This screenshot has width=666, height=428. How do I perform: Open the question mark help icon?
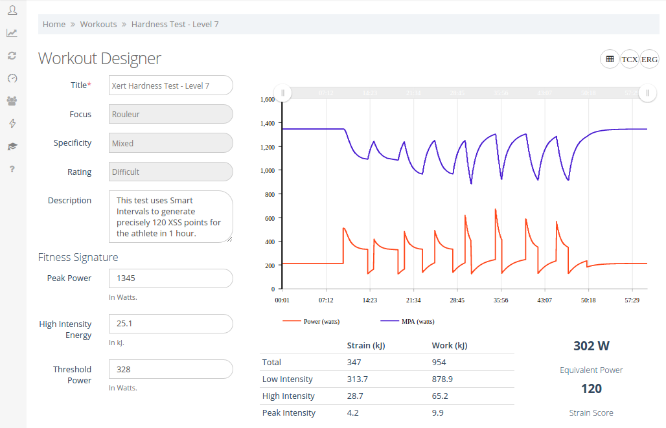click(12, 169)
